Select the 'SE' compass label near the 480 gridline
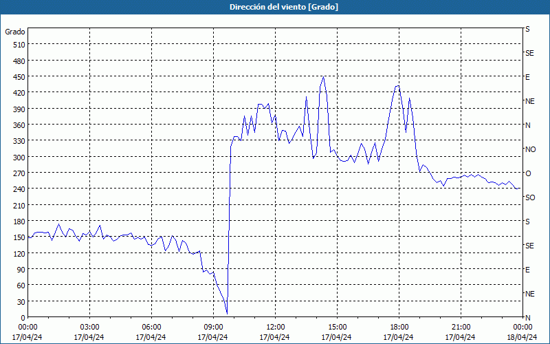This screenshot has width=550, height=344. (x=529, y=53)
